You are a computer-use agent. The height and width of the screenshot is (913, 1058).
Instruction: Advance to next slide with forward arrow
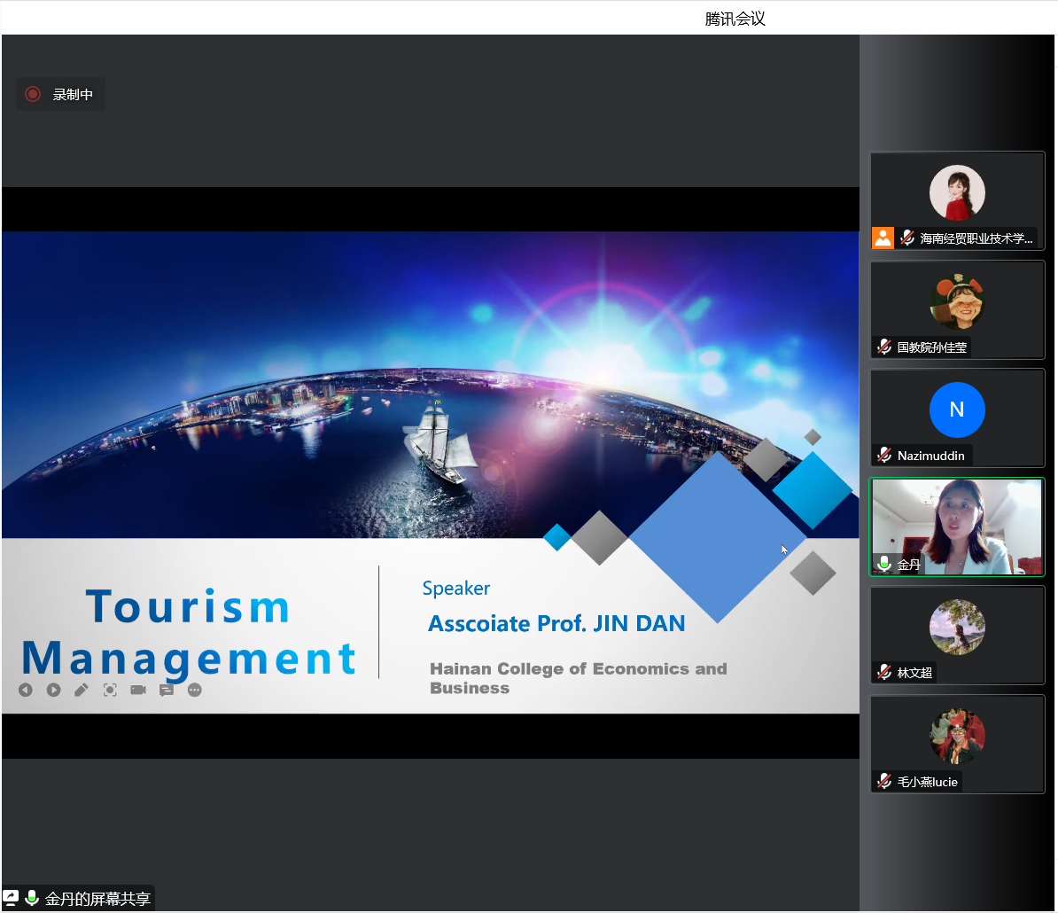point(54,690)
